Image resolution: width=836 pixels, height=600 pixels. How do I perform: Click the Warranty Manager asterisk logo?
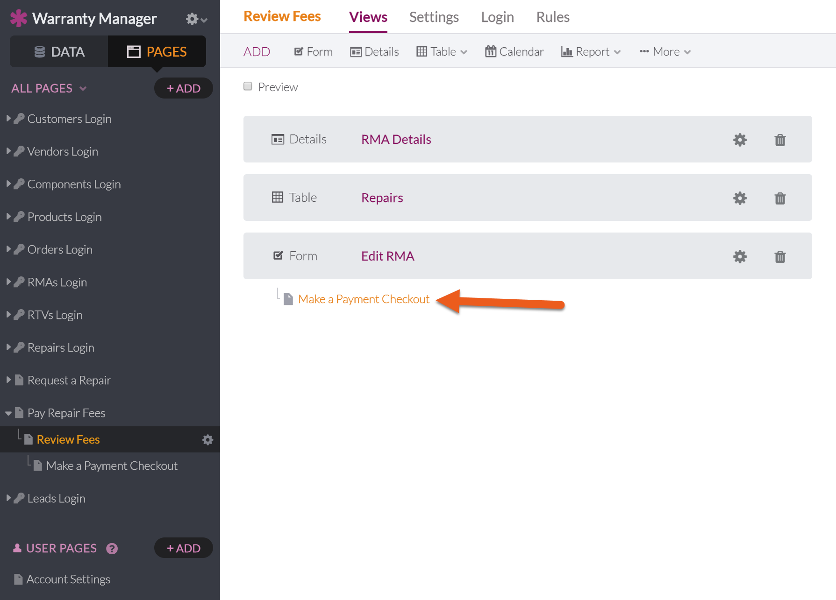coord(19,18)
